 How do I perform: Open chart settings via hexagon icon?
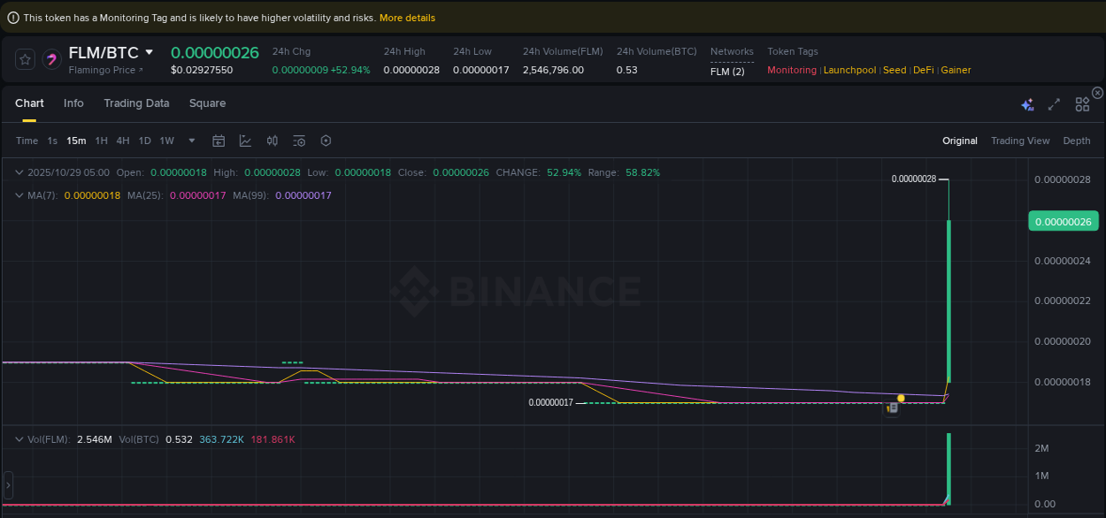(x=325, y=141)
